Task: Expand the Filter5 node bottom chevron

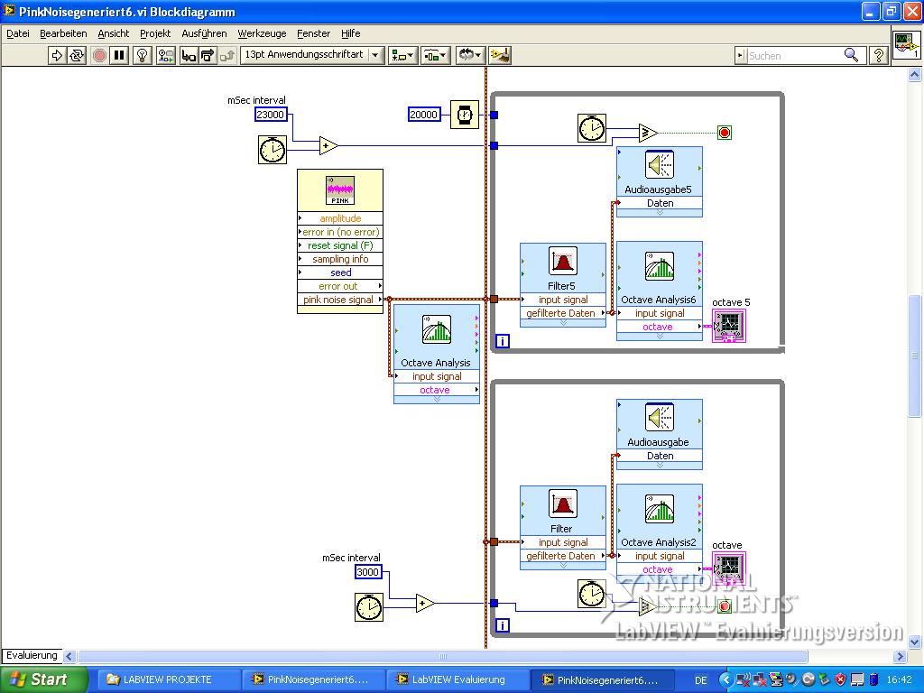Action: tap(563, 323)
